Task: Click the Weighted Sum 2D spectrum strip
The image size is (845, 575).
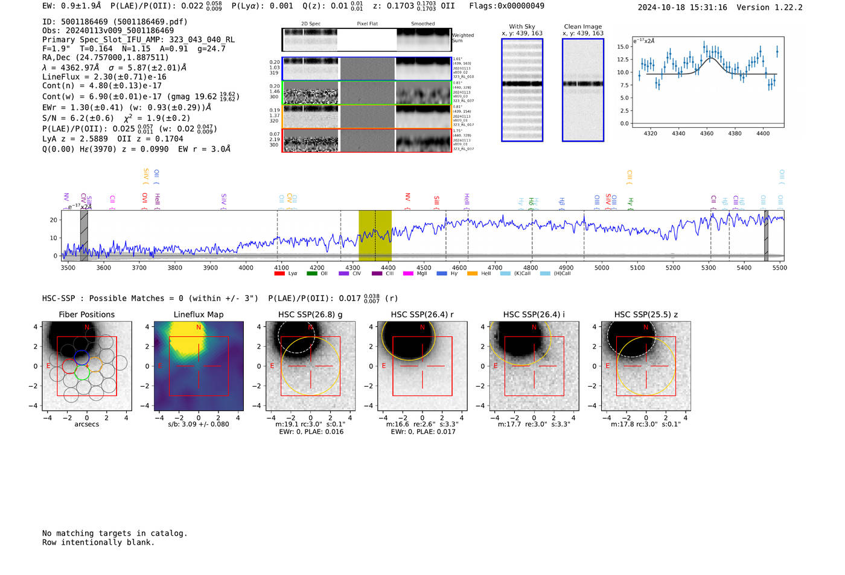Action: 366,40
